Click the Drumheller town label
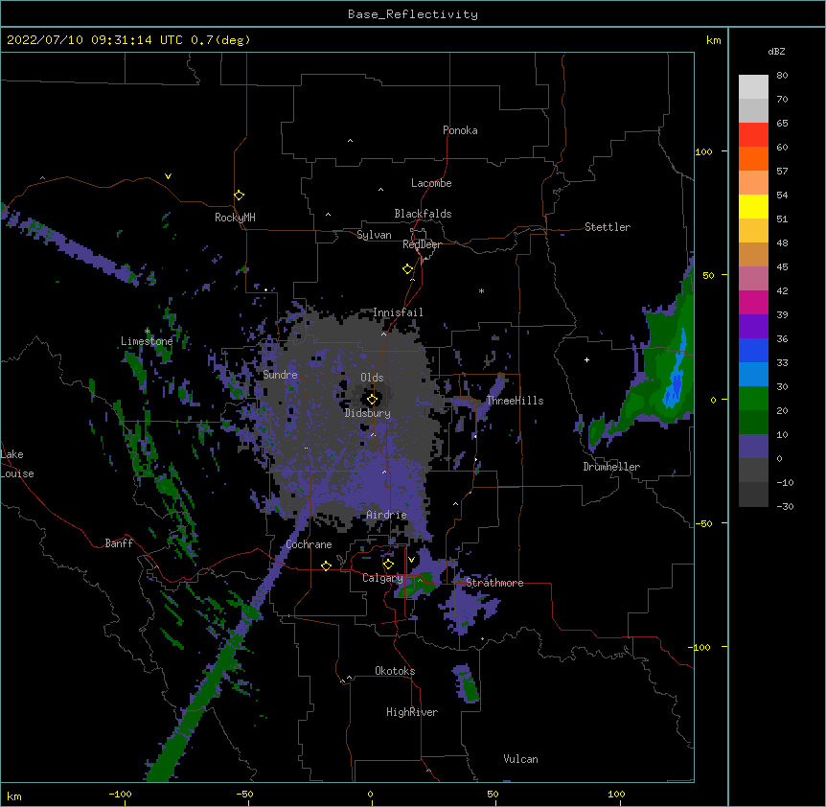This screenshot has height=807, width=826. pyautogui.click(x=611, y=467)
